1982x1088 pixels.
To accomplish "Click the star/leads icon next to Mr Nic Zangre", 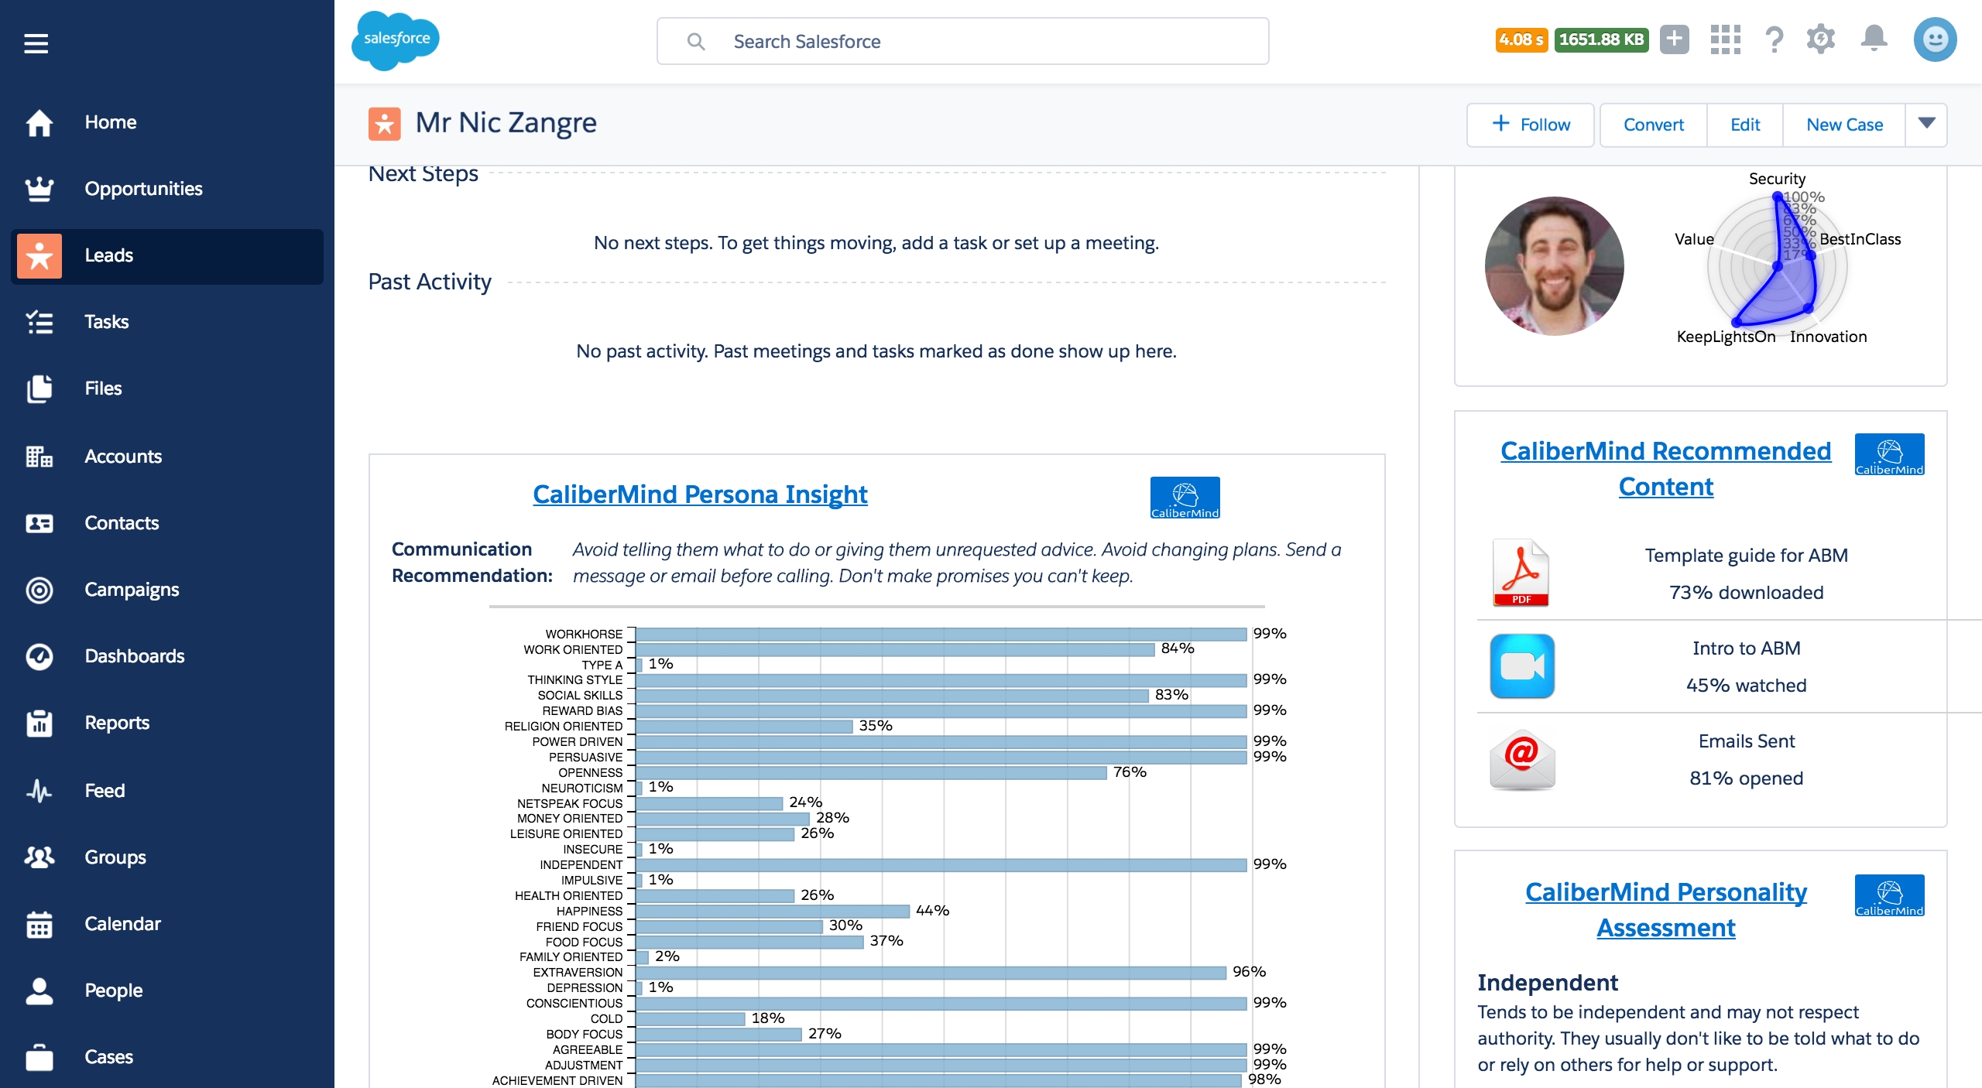I will coord(386,122).
